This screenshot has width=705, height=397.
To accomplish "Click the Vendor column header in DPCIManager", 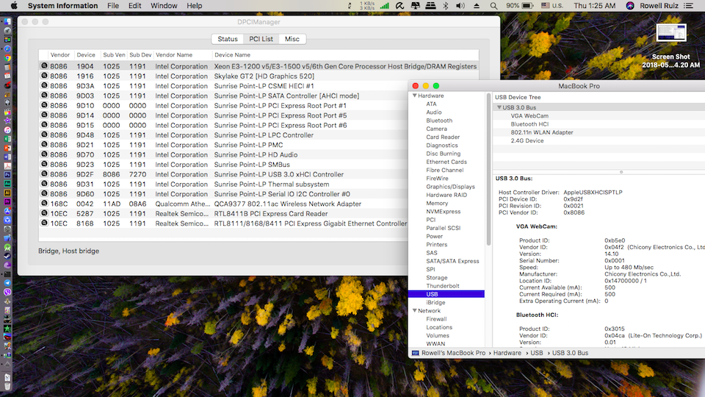I will [x=59, y=55].
